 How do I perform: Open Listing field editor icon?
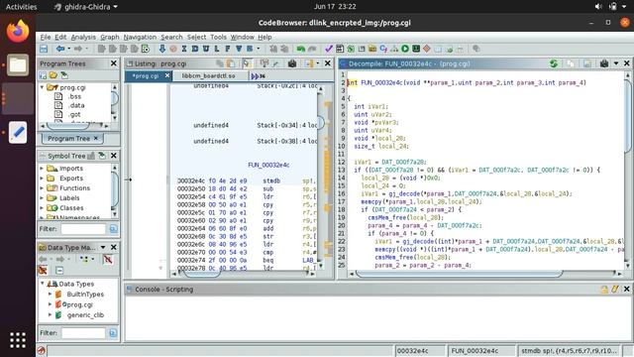264,63
